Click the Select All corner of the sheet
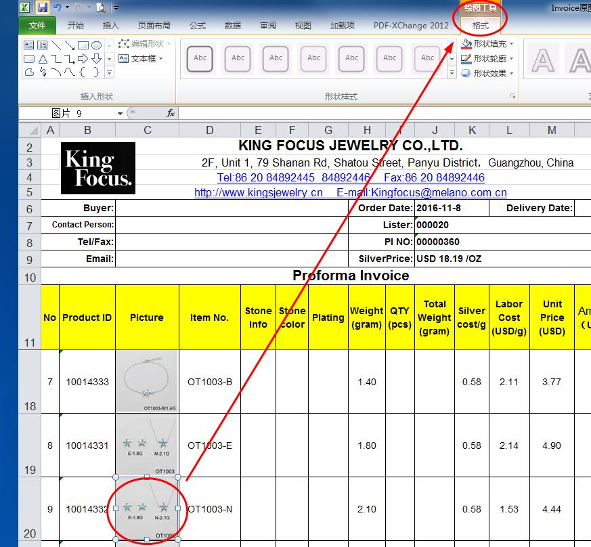The image size is (591, 547). pos(30,130)
